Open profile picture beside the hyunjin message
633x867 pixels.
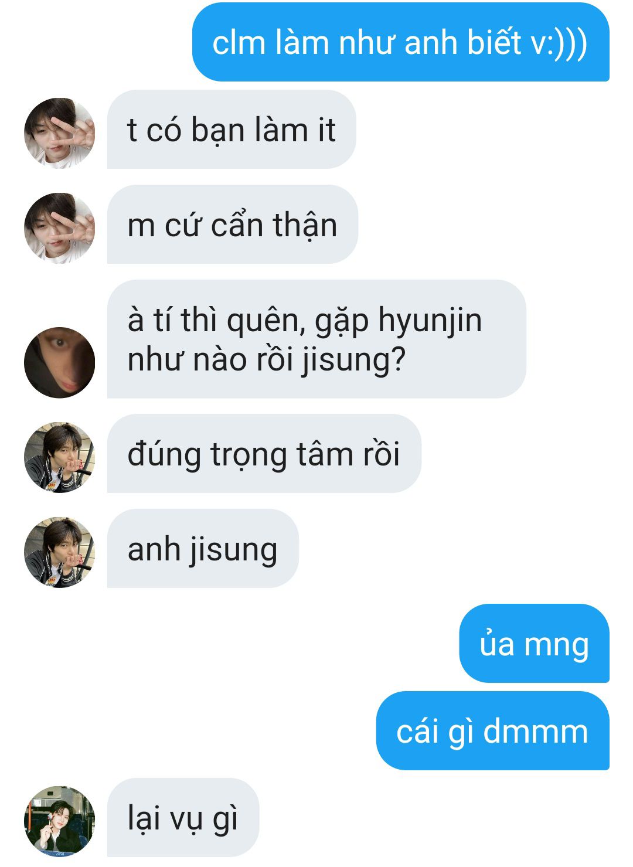59,362
